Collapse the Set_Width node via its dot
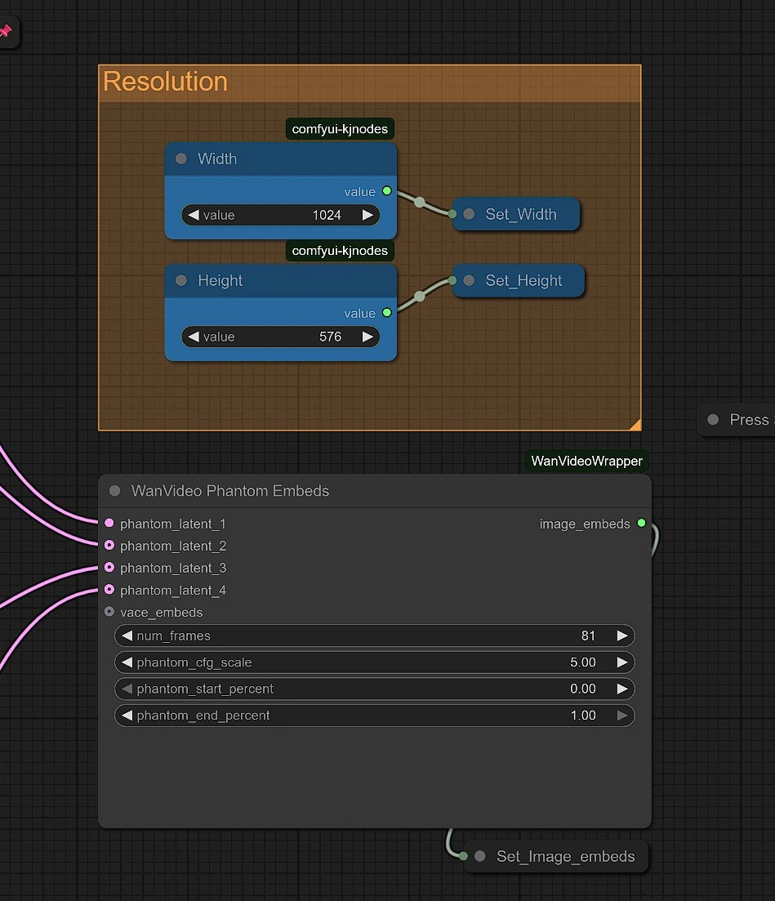 pos(469,214)
